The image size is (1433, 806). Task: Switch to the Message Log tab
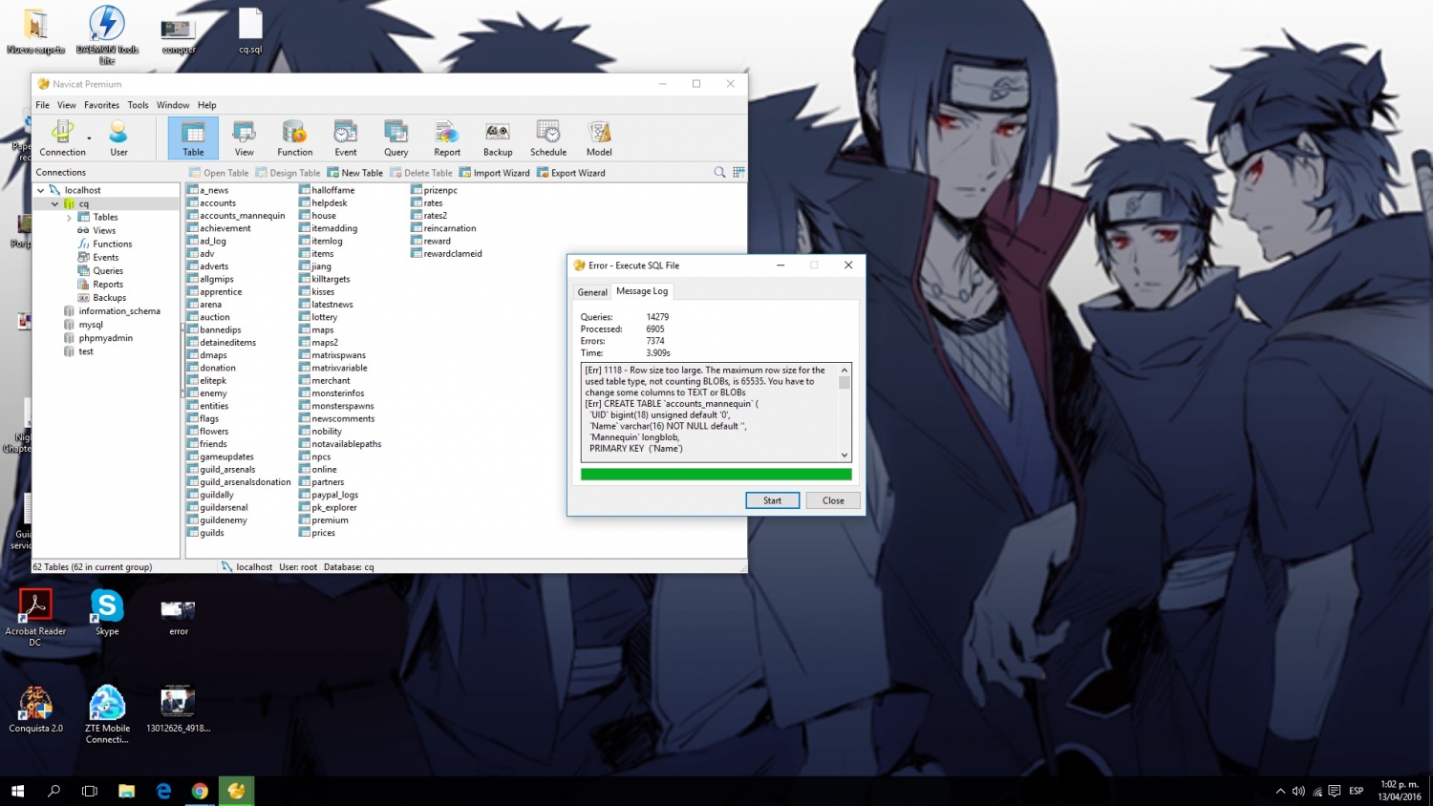click(x=642, y=290)
